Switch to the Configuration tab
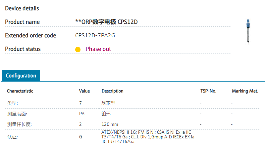This screenshot has width=265, height=145. (21, 76)
